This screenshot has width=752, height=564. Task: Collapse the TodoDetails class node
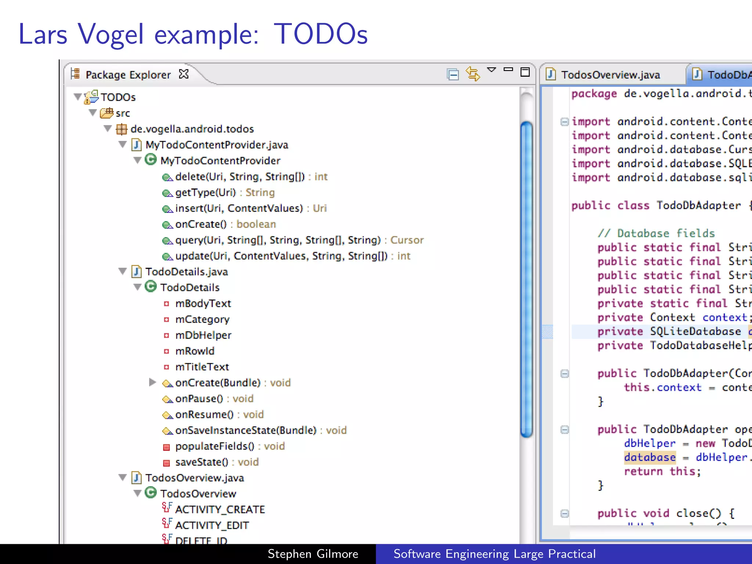point(137,287)
